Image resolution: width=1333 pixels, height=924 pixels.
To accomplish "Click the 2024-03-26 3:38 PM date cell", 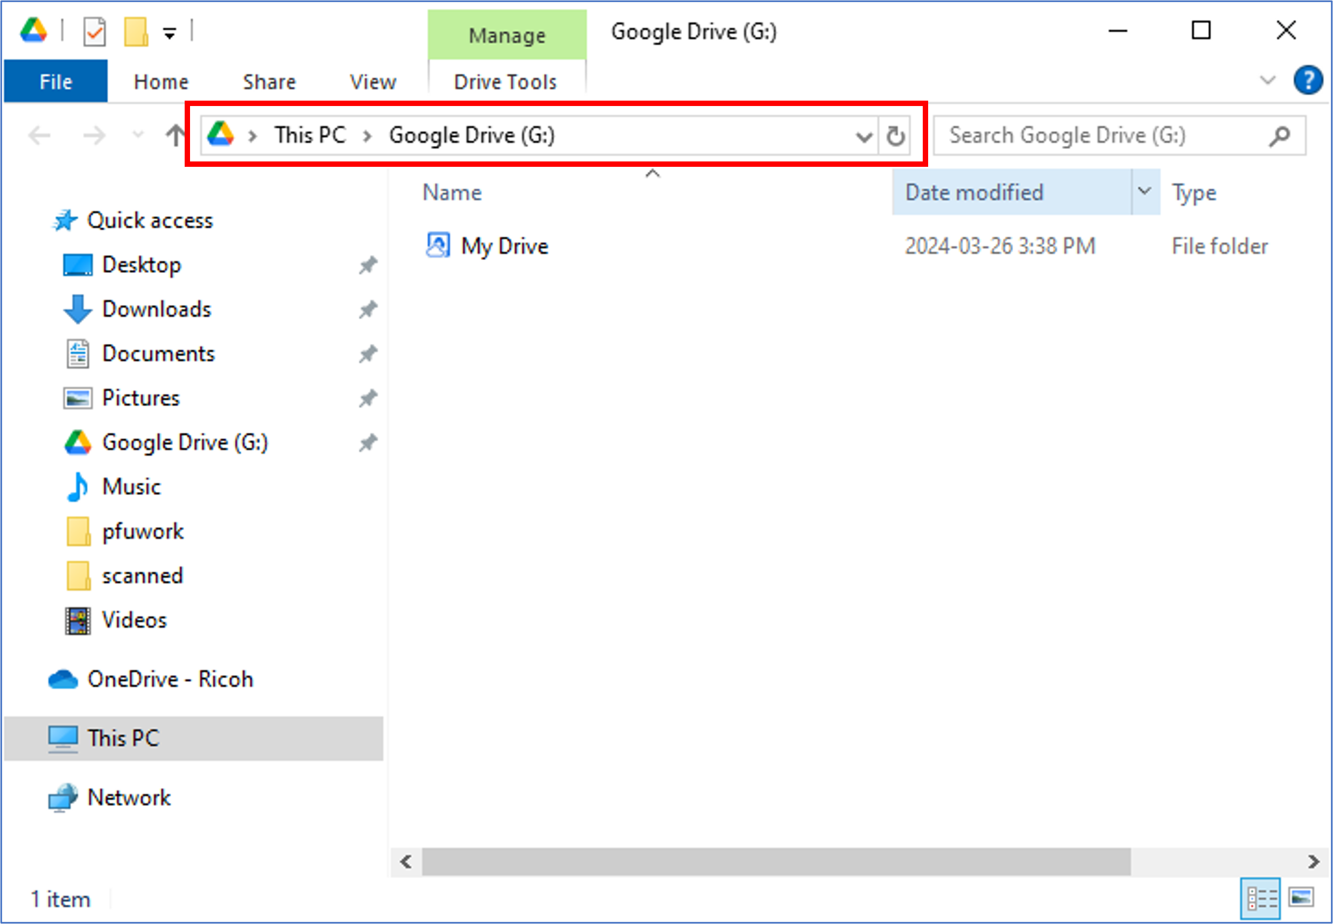I will tap(1000, 246).
